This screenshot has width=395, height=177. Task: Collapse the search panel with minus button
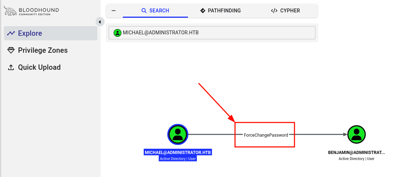coord(114,11)
